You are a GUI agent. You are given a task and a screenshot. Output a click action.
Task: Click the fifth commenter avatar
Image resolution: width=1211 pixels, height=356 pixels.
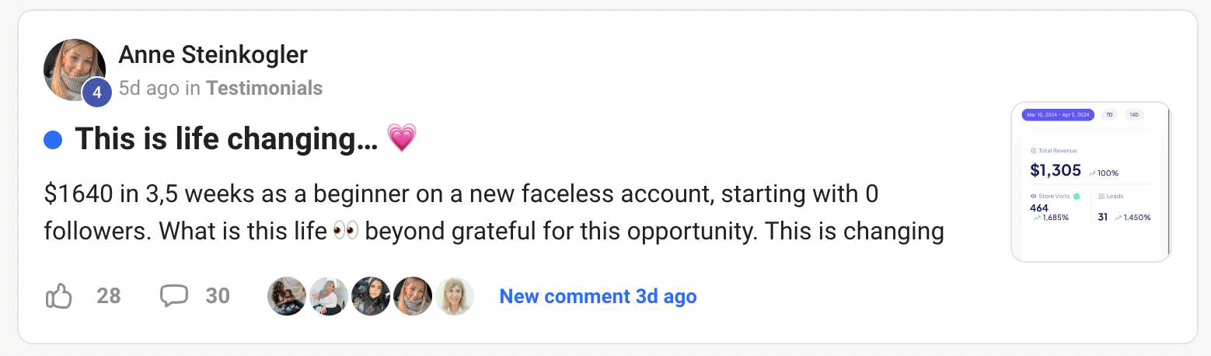tap(455, 296)
